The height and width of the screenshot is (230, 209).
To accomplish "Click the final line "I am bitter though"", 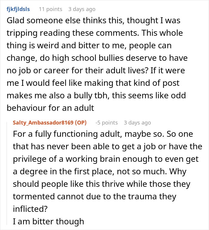I will click(x=48, y=221).
